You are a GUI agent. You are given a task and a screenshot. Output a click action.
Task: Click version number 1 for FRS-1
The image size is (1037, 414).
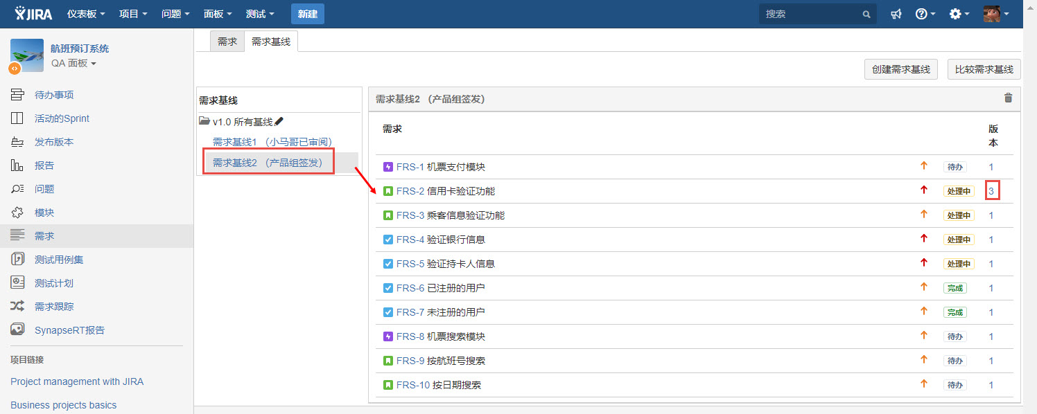991,167
